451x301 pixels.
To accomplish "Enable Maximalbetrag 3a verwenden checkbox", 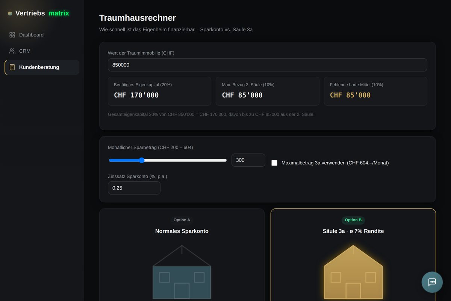I will point(274,163).
